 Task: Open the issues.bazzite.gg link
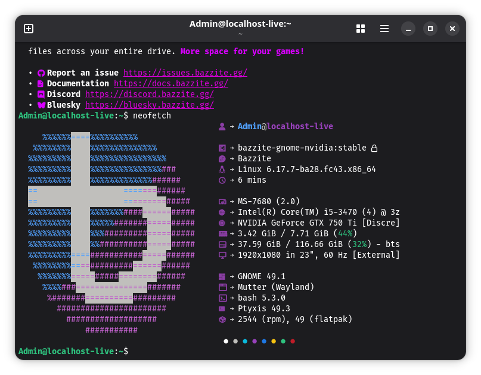[185, 73]
